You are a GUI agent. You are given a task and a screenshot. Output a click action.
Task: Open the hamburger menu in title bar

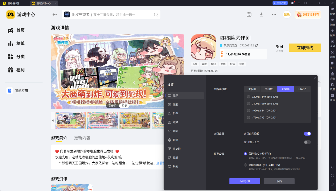299,3
